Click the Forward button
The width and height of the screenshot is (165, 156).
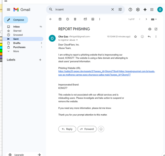pyautogui.click(x=87, y=129)
